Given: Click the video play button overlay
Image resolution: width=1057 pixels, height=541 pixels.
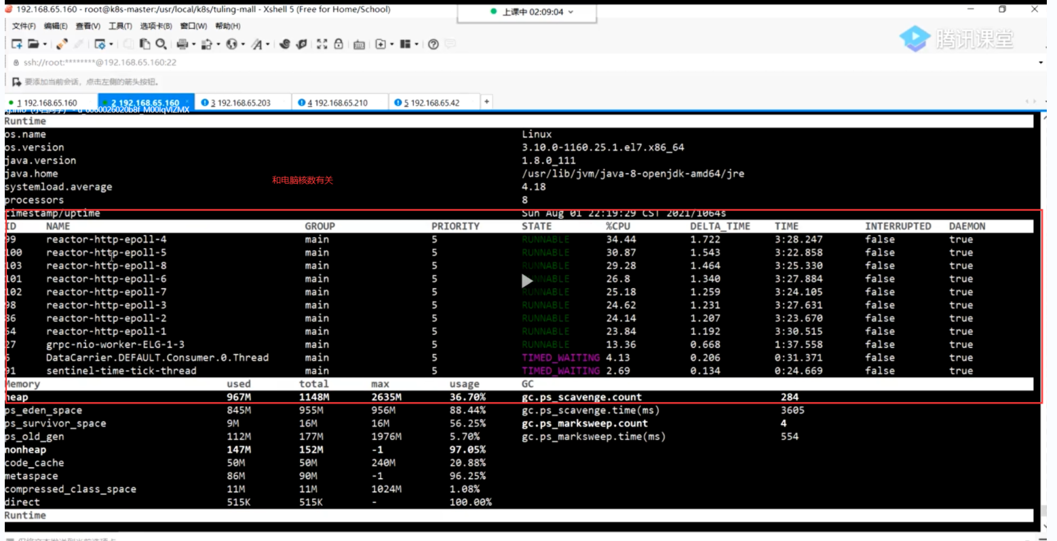Looking at the screenshot, I should (526, 281).
